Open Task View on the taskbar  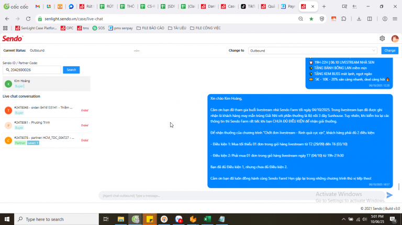point(106,219)
